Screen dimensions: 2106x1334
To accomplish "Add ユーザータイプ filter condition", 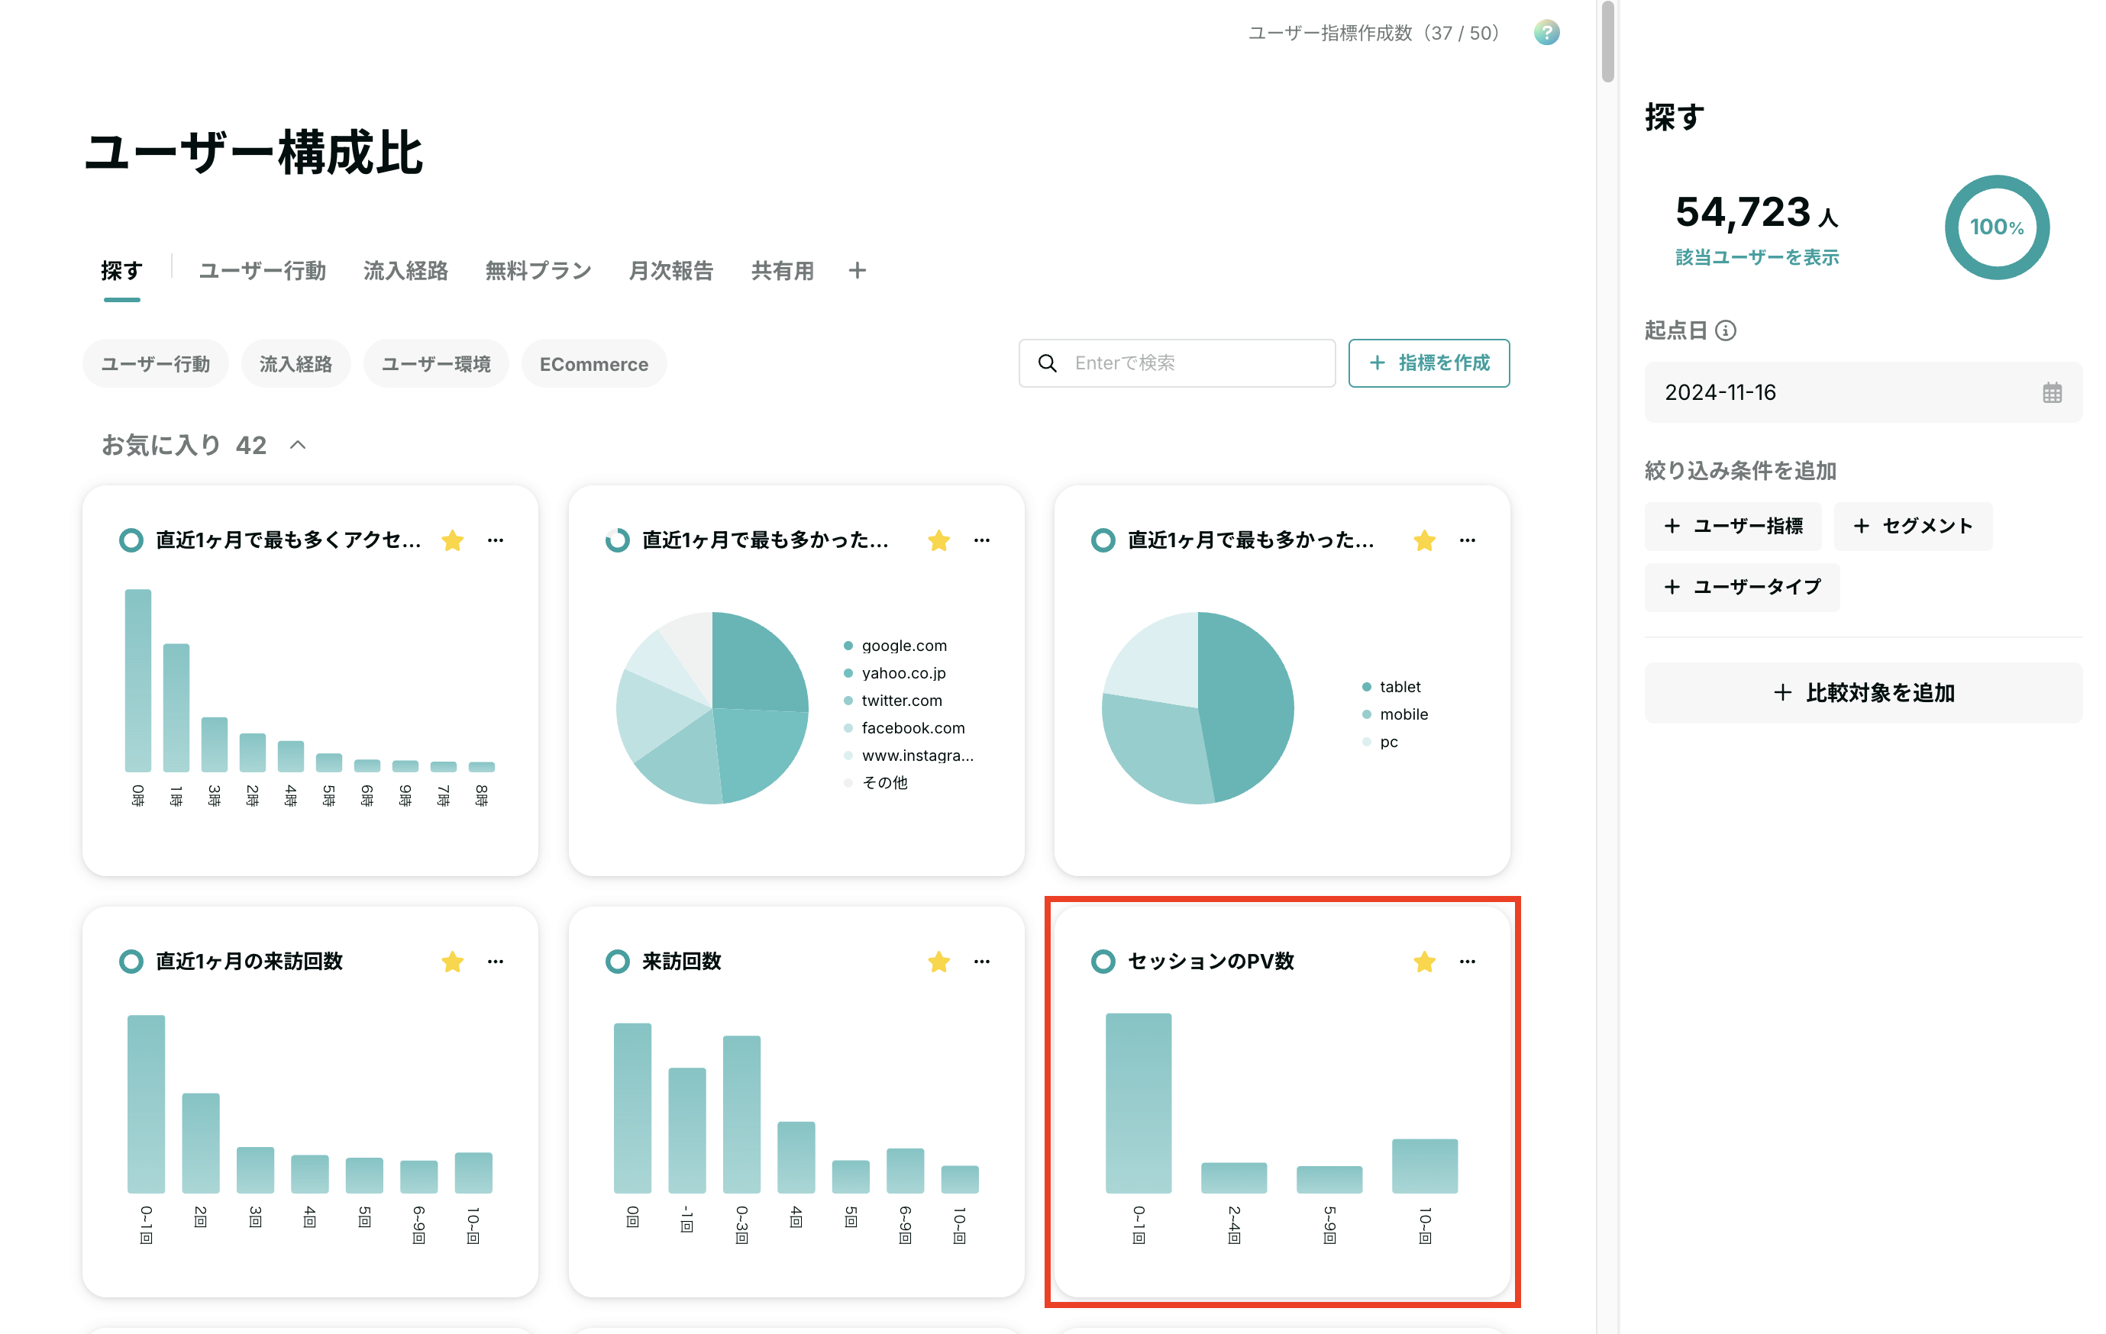I will (1743, 587).
